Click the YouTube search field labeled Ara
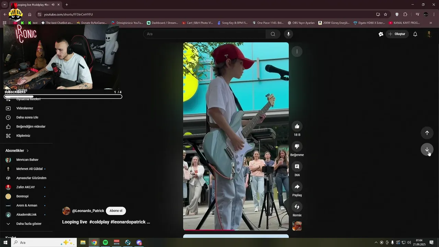 point(204,34)
